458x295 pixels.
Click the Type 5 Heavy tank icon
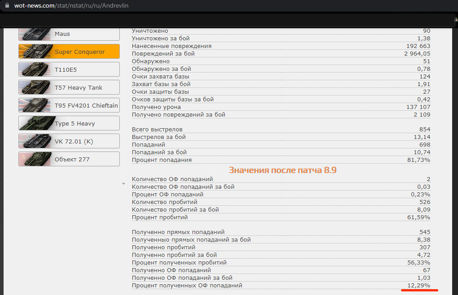[x=36, y=123]
